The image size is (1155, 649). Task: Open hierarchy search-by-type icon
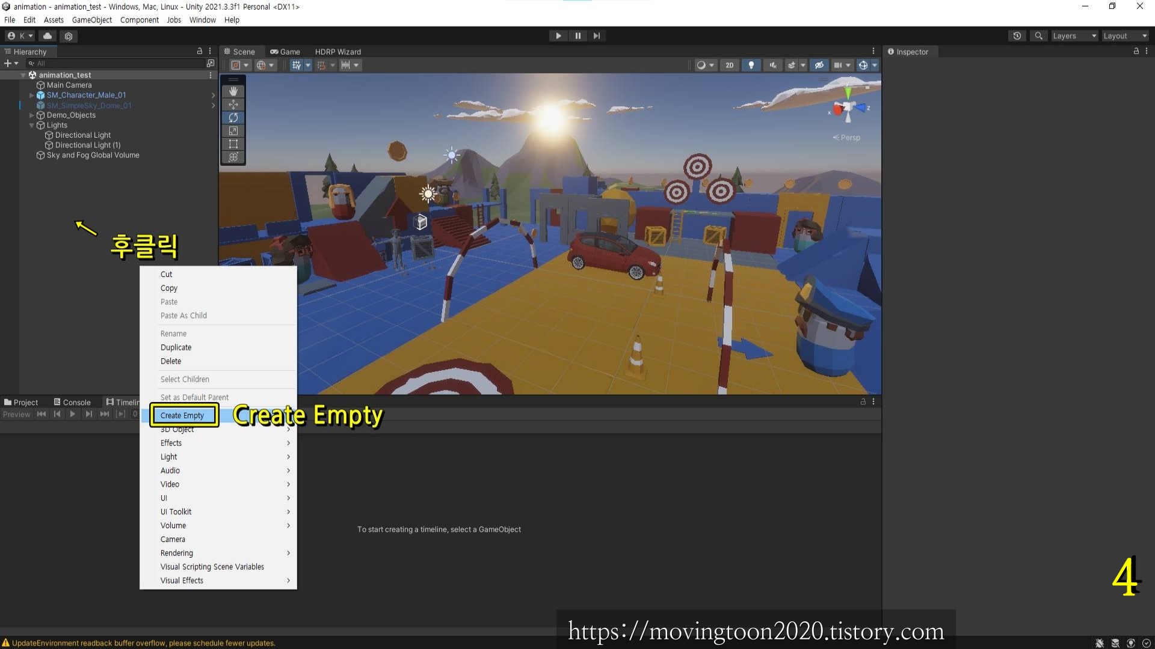(x=210, y=63)
